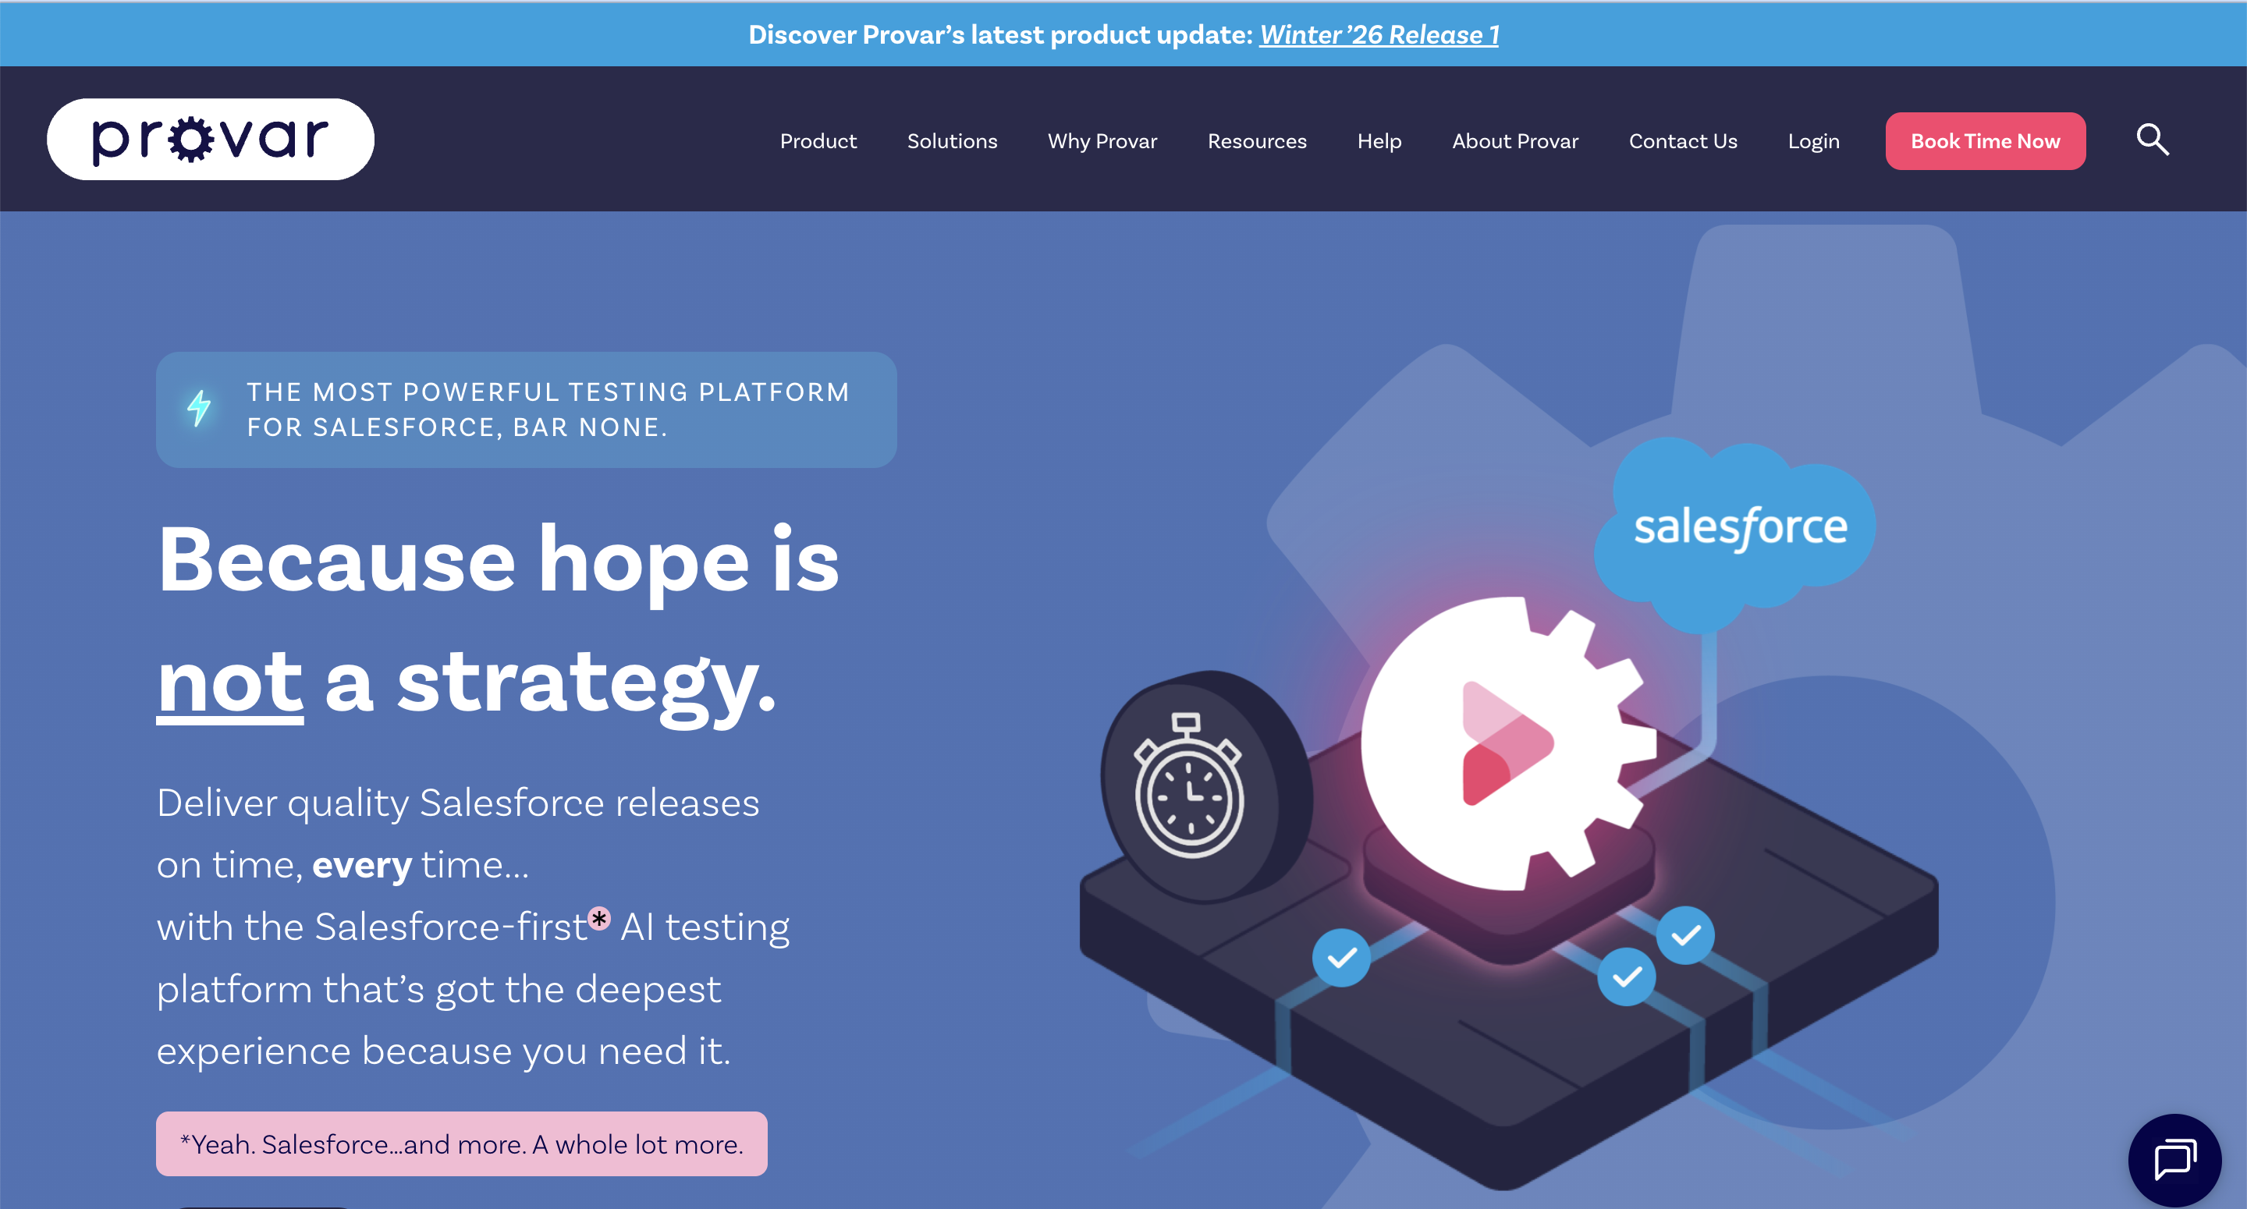Expand the Resources menu

pos(1256,141)
